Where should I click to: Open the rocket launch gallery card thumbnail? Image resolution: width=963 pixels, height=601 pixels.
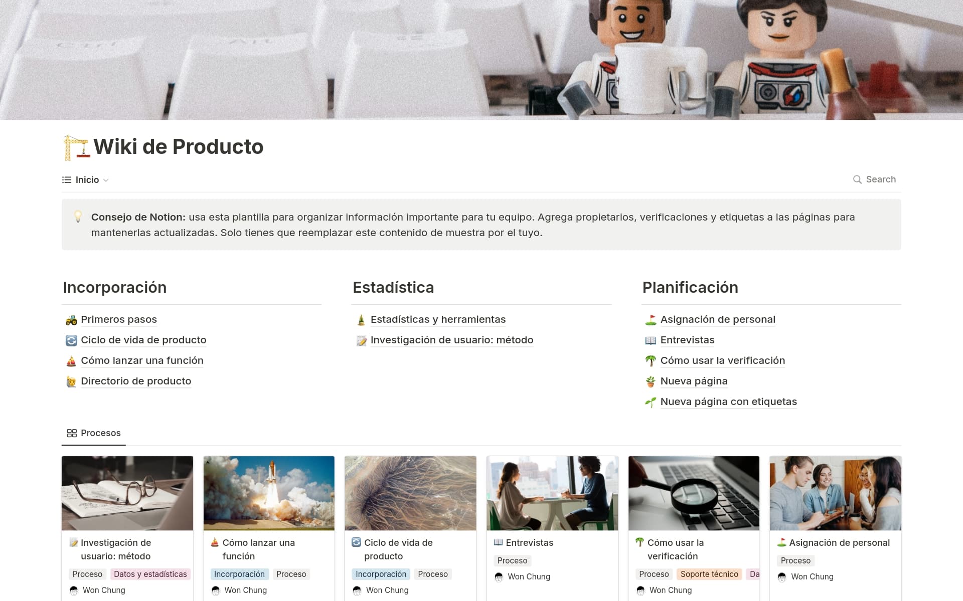[269, 493]
